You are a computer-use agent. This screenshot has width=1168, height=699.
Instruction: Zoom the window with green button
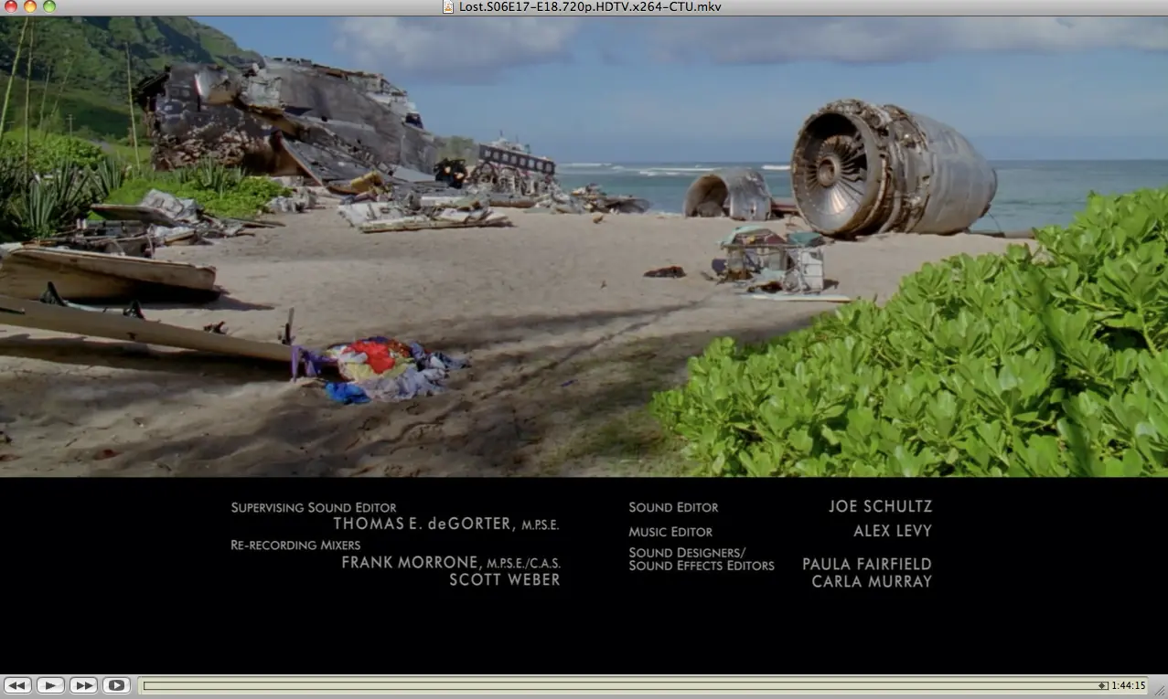point(49,6)
